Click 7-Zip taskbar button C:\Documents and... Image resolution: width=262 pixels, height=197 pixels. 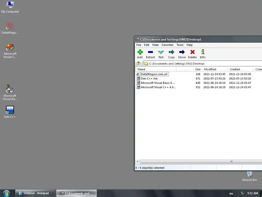pos(77,193)
